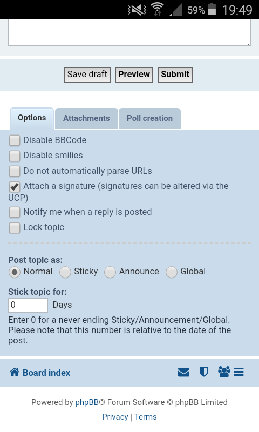The height and width of the screenshot is (432, 259).
Task: Click the Submit button
Action: [175, 75]
